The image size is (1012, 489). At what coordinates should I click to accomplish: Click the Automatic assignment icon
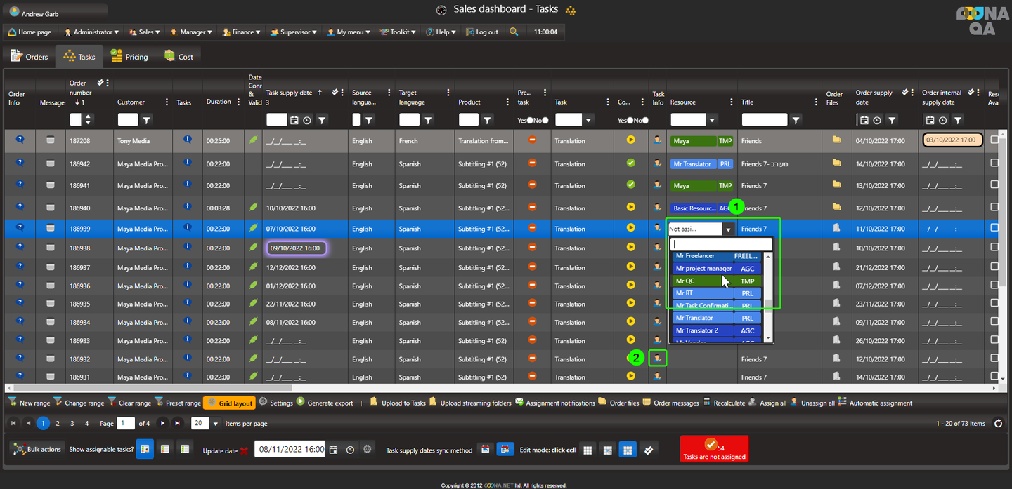tap(843, 403)
